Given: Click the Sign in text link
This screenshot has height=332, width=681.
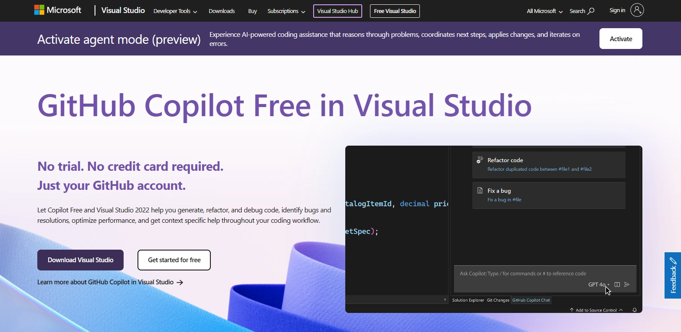Looking at the screenshot, I should pyautogui.click(x=617, y=10).
